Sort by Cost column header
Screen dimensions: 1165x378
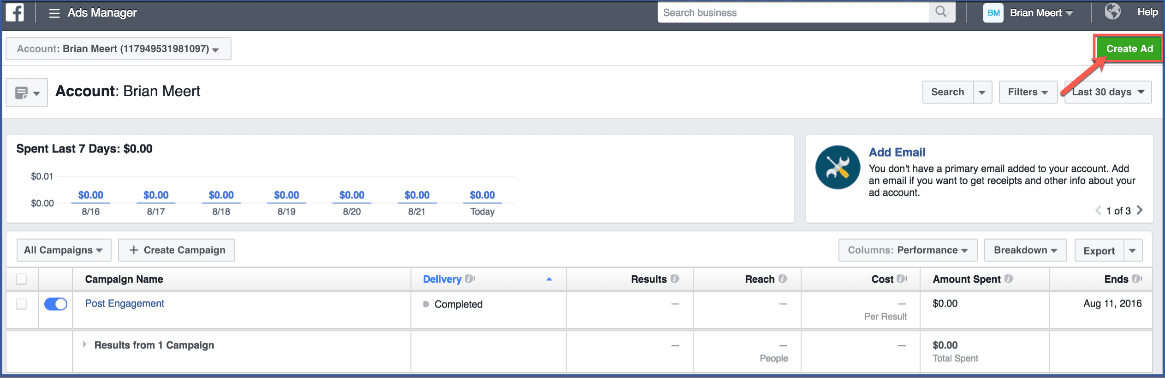882,279
